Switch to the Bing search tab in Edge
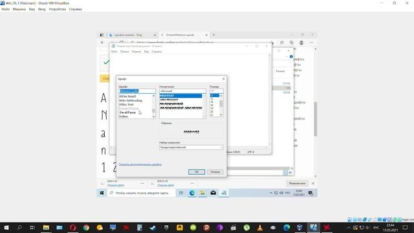Image resolution: width=414 pixels, height=233 pixels. [131, 35]
